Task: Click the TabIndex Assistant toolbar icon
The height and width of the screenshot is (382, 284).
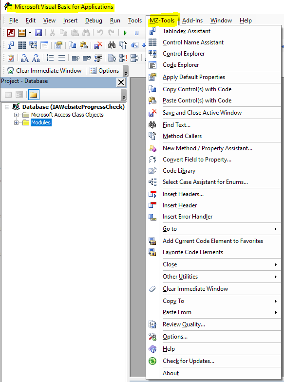Action: pyautogui.click(x=11, y=45)
